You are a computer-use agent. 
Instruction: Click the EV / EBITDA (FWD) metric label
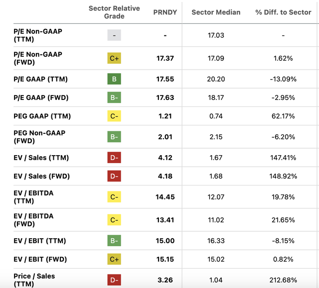point(33,220)
